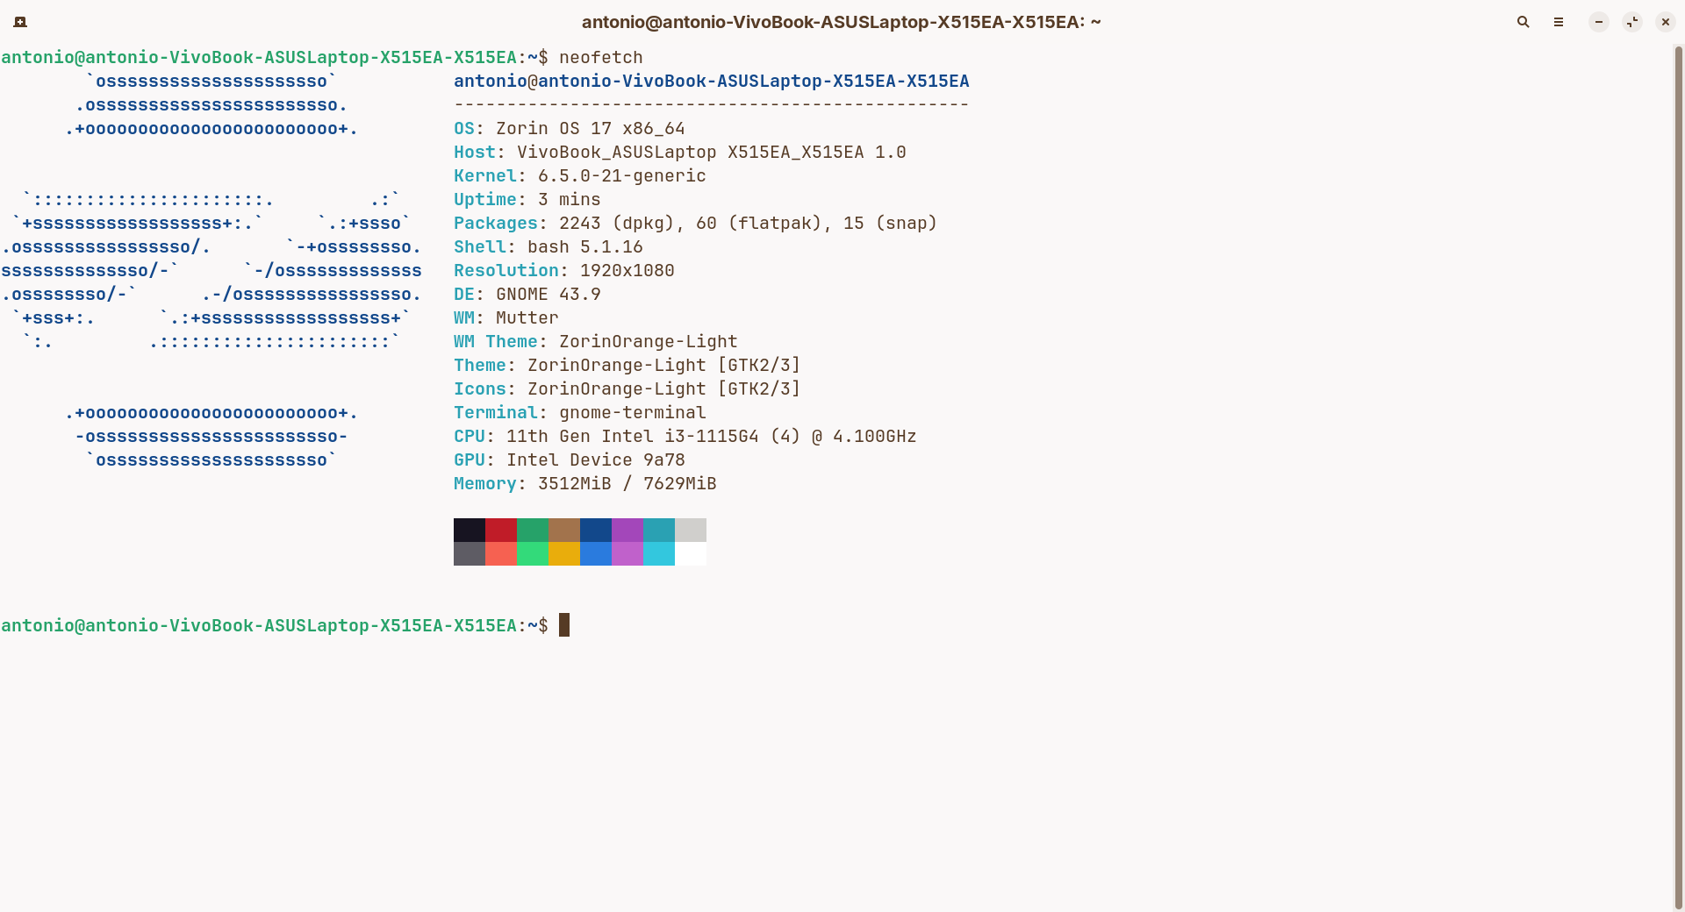The image size is (1685, 912).
Task: Click the 'Theme: ZorinOrange-Light [GTK2/3]' line
Action: 627,365
